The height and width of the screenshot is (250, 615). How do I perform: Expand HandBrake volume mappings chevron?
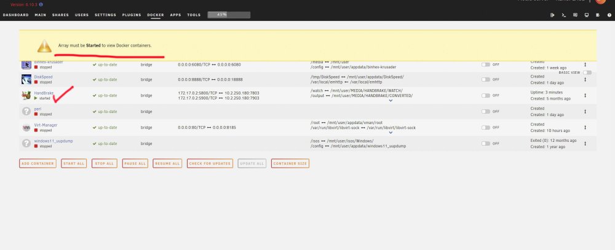(x=391, y=100)
